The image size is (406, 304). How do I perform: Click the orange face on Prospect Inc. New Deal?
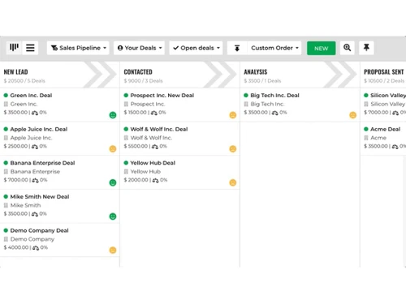(233, 115)
